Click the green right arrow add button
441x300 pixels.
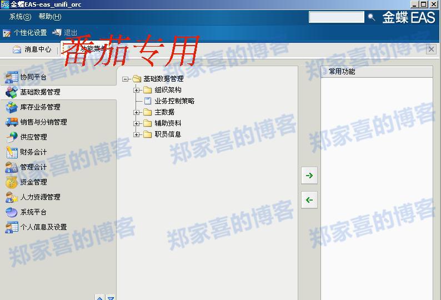(309, 176)
